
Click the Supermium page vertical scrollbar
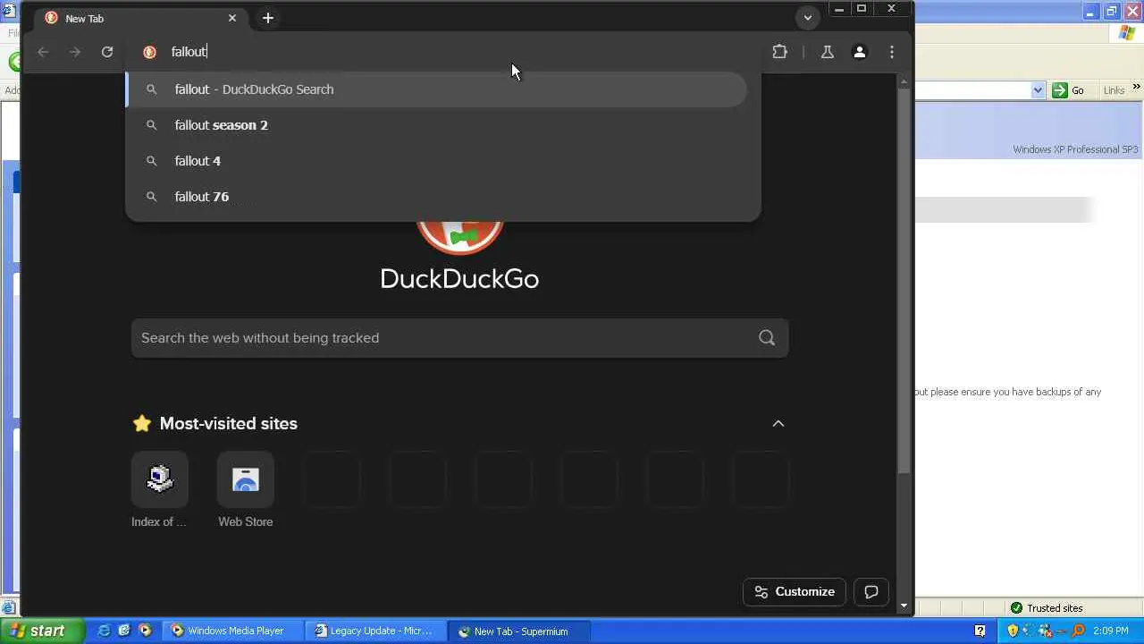(904, 282)
